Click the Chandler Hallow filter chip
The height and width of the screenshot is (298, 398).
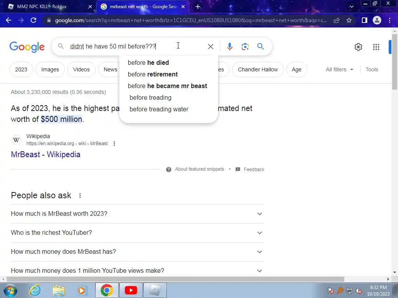(x=258, y=69)
